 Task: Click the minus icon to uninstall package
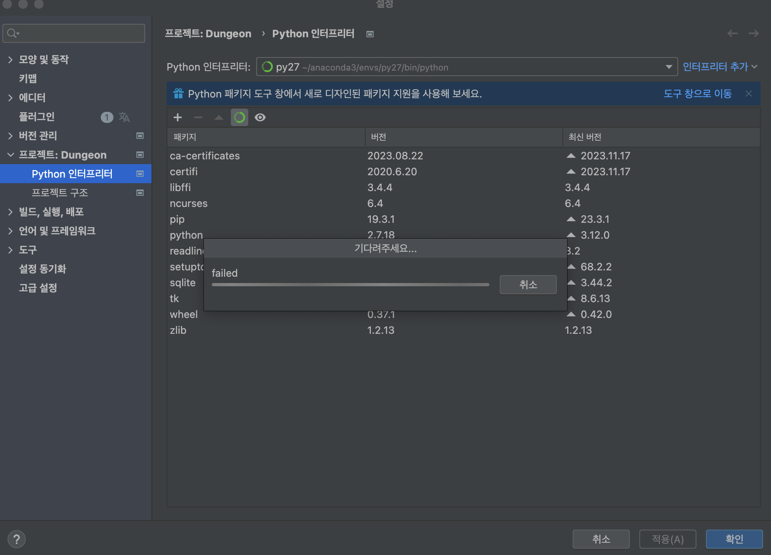coord(198,117)
